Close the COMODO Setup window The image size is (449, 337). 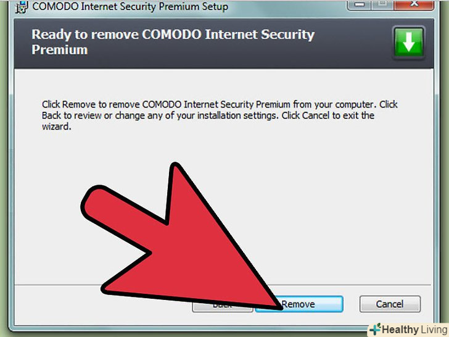[x=414, y=4]
